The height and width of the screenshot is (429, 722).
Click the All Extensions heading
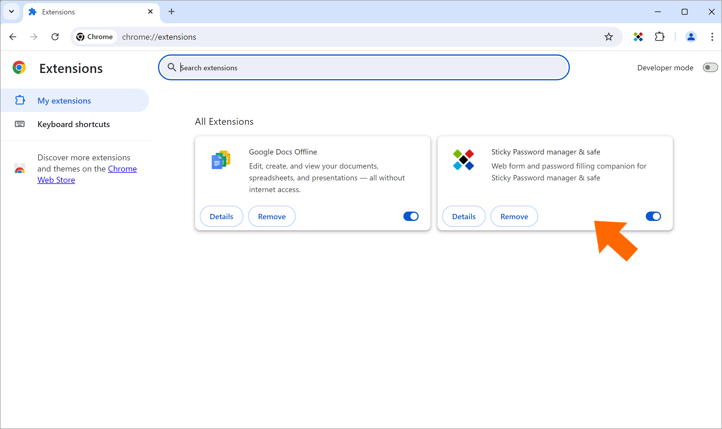coord(224,122)
